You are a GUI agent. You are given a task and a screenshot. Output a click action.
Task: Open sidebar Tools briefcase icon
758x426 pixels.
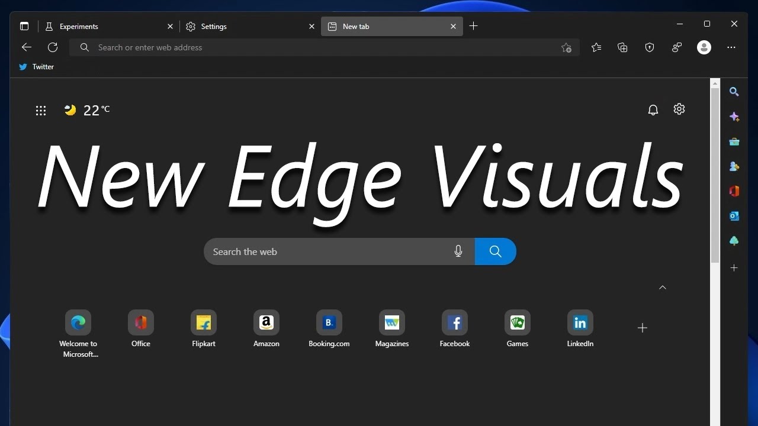(x=734, y=141)
